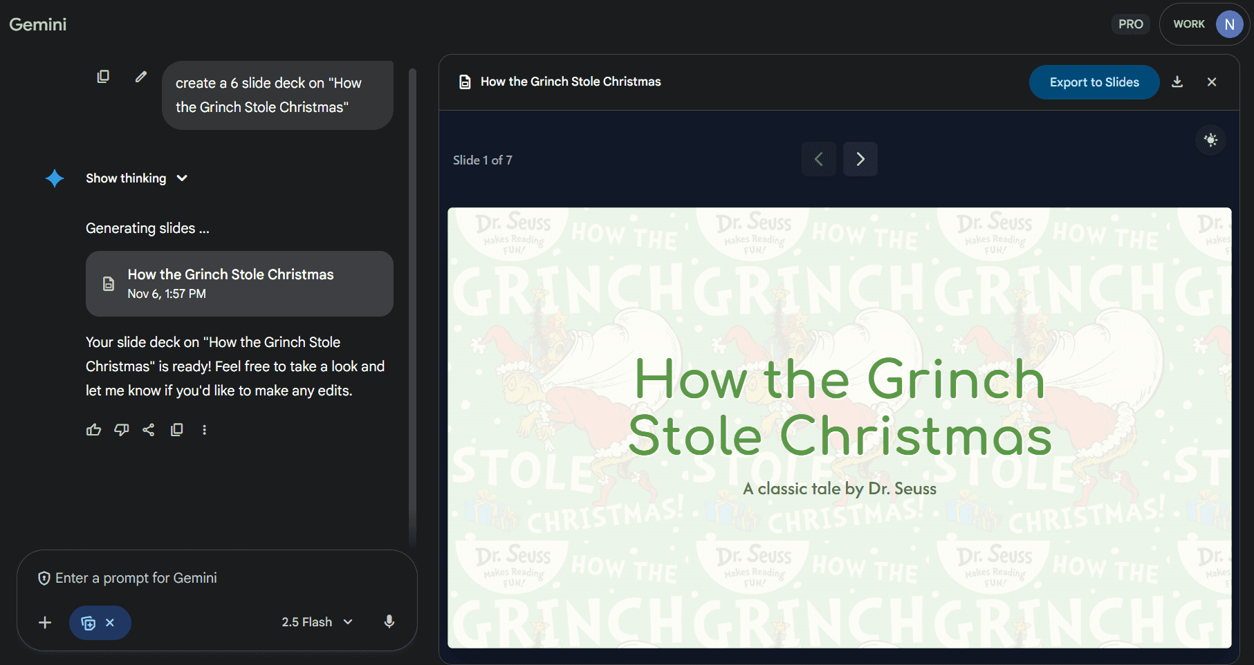This screenshot has height=665, width=1254.
Task: Download the slide deck
Action: (x=1177, y=82)
